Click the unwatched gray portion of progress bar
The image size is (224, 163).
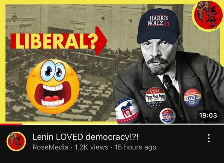click(123, 124)
